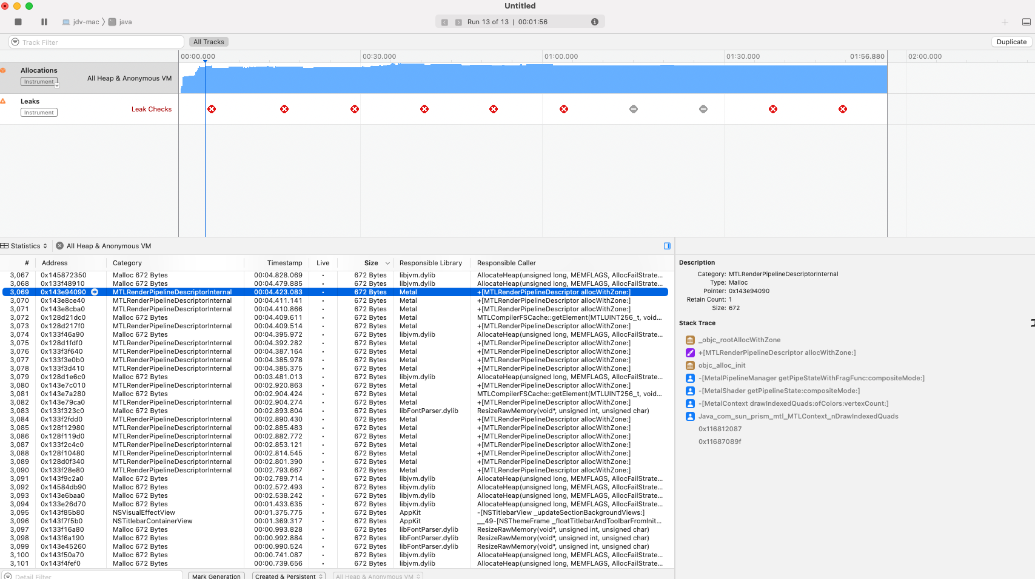Click the focus arrow beside address 0x143e94090
This screenshot has height=579, width=1035.
[x=95, y=292]
